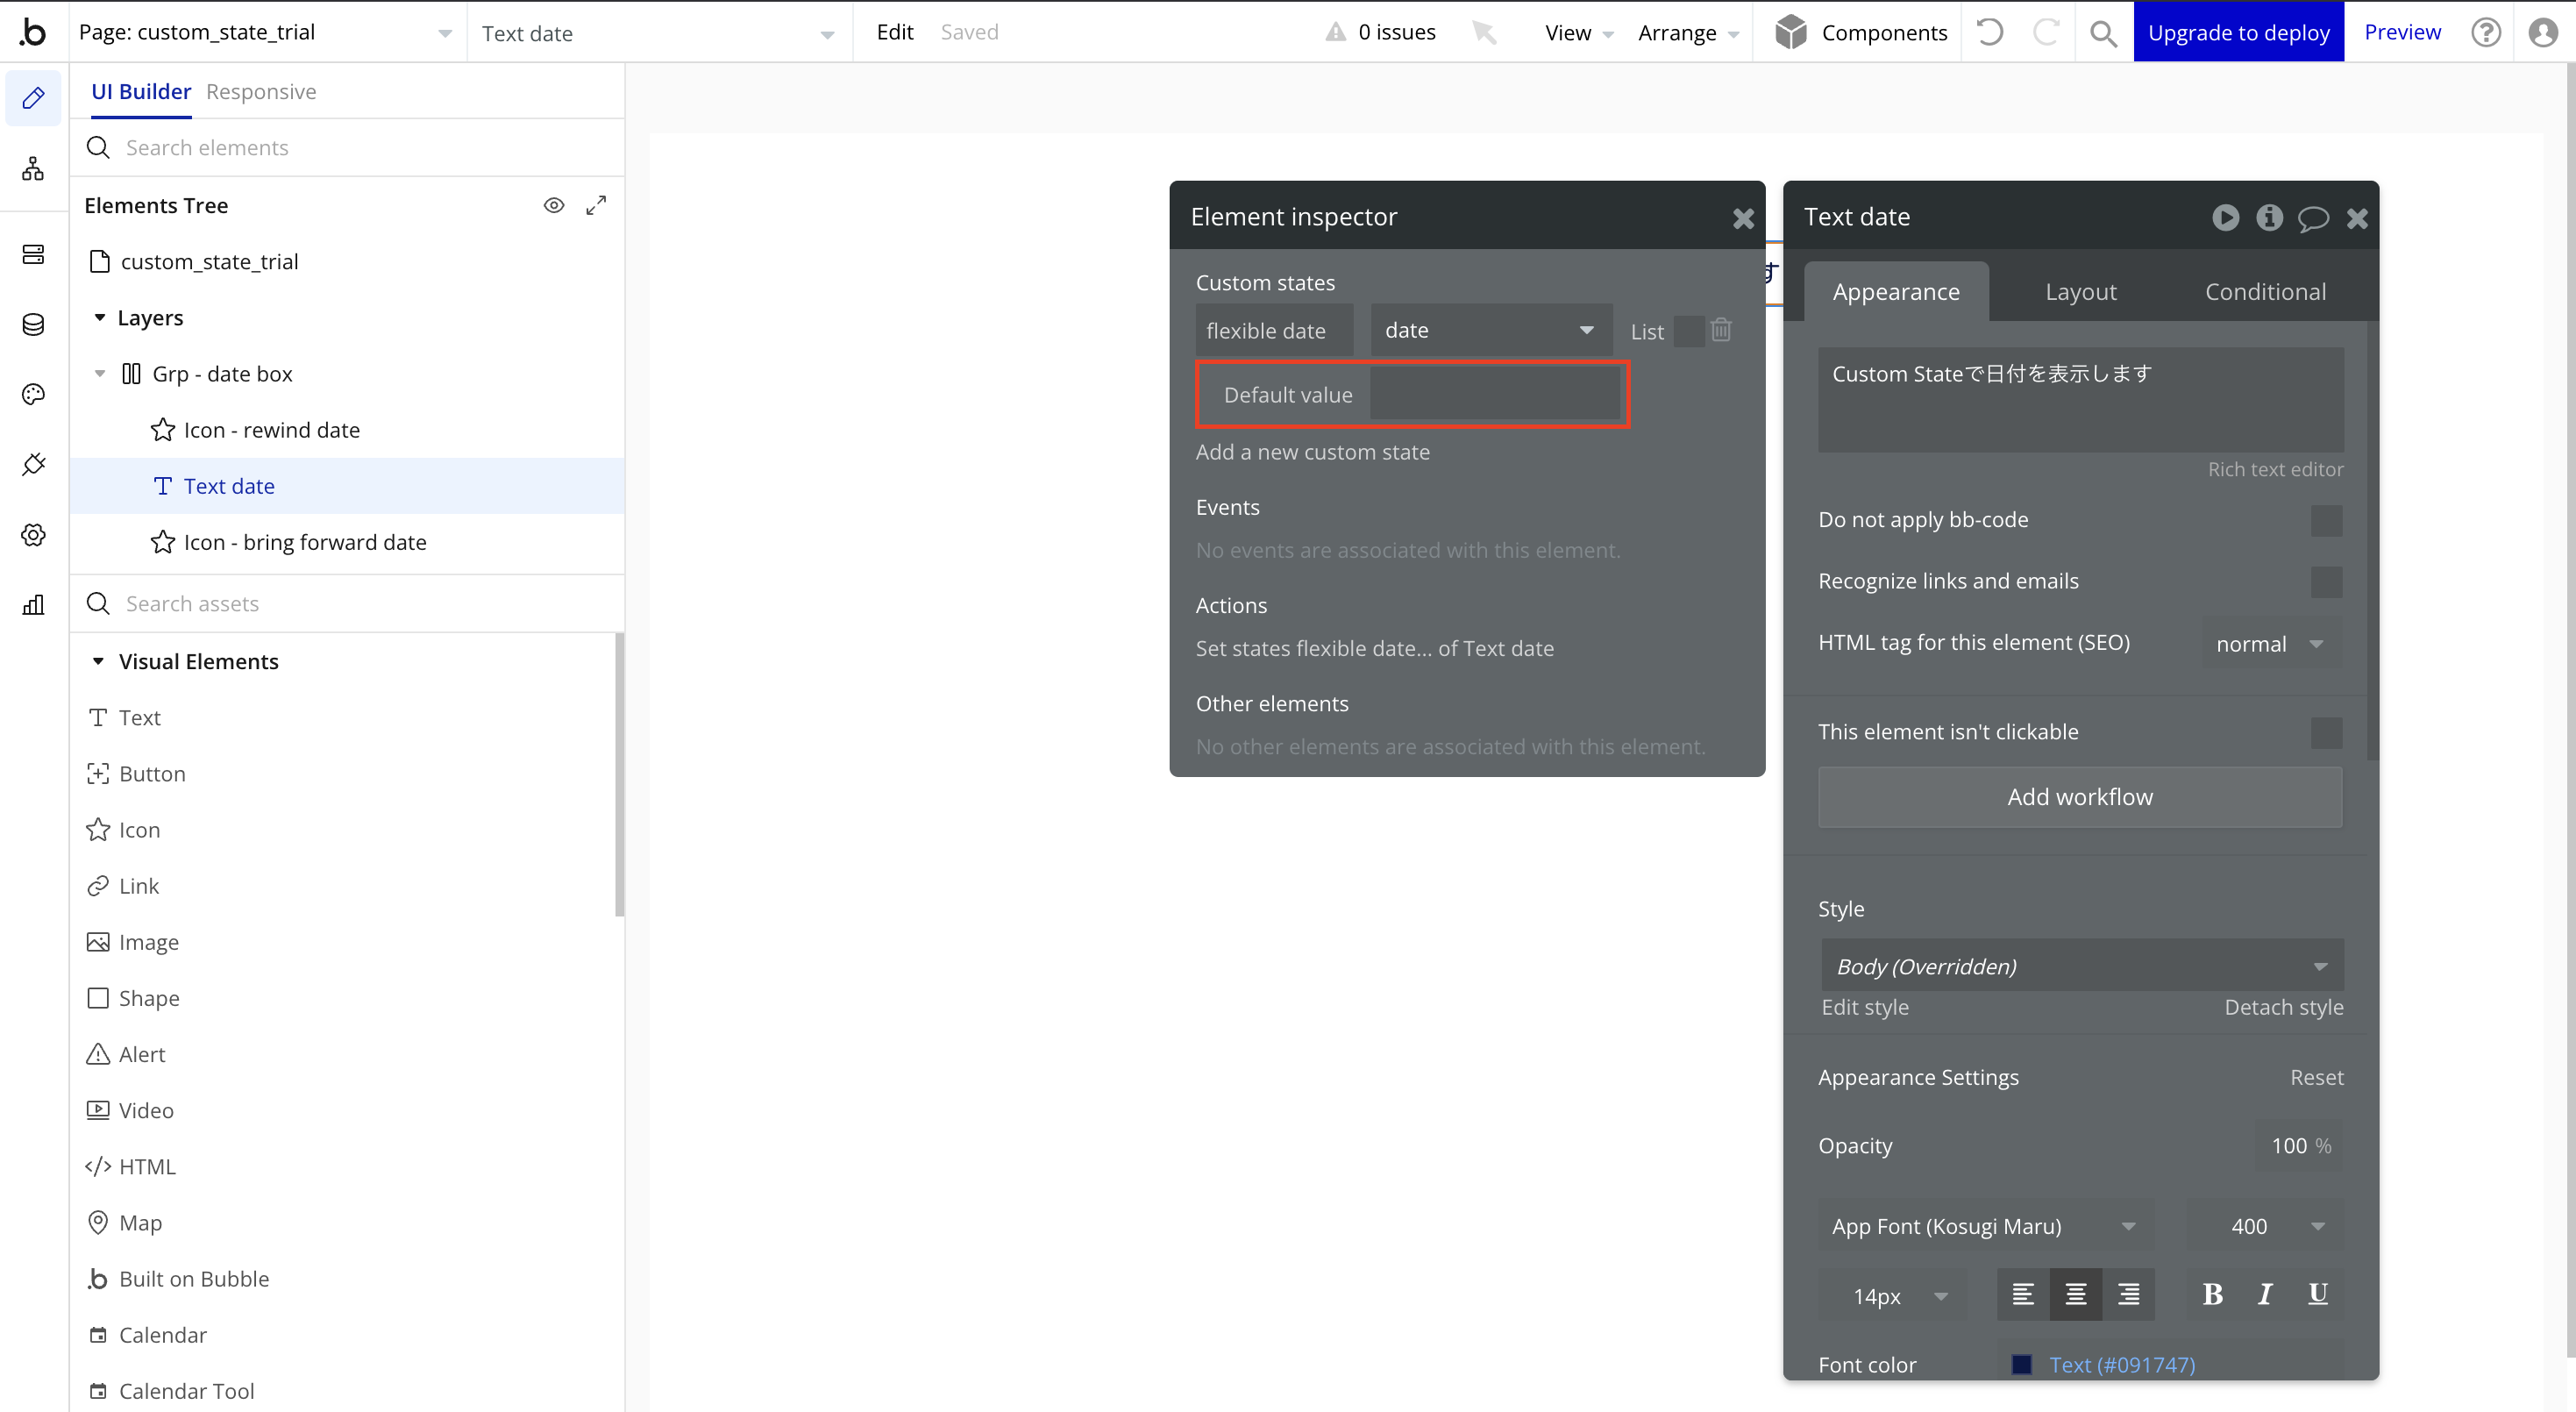Switch to the Layout tab
Screen dimensions: 2576x1412
(2080, 291)
